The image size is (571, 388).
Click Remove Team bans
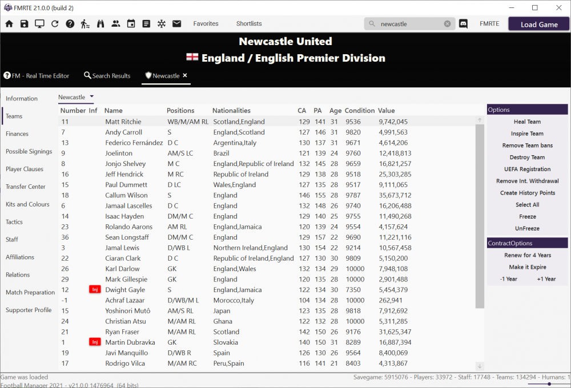(x=527, y=145)
